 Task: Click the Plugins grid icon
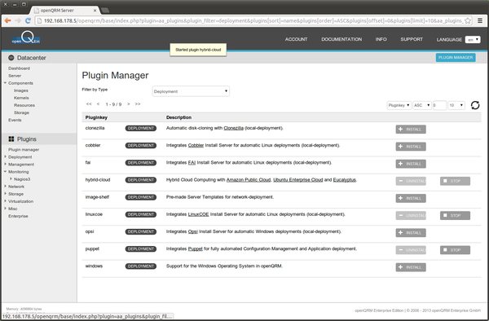(x=11, y=139)
